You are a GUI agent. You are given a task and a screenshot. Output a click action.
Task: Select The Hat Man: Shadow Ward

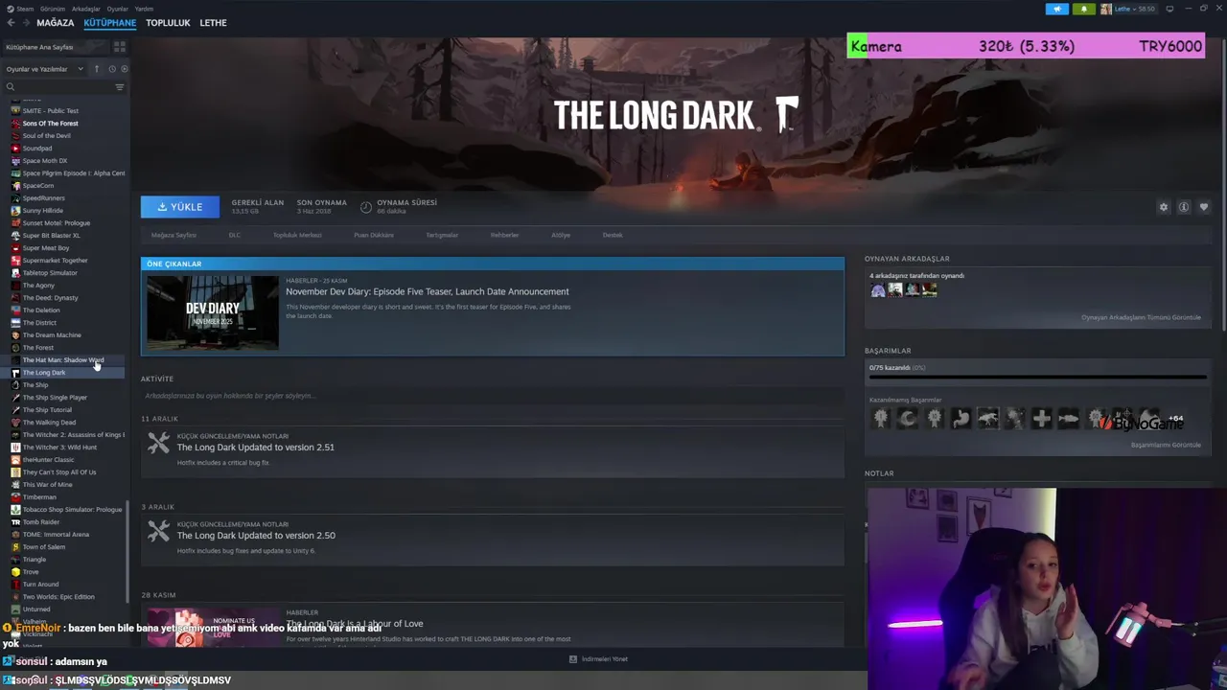point(64,359)
